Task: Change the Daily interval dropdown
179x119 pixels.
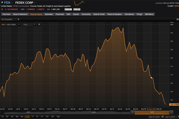Action: point(29,24)
